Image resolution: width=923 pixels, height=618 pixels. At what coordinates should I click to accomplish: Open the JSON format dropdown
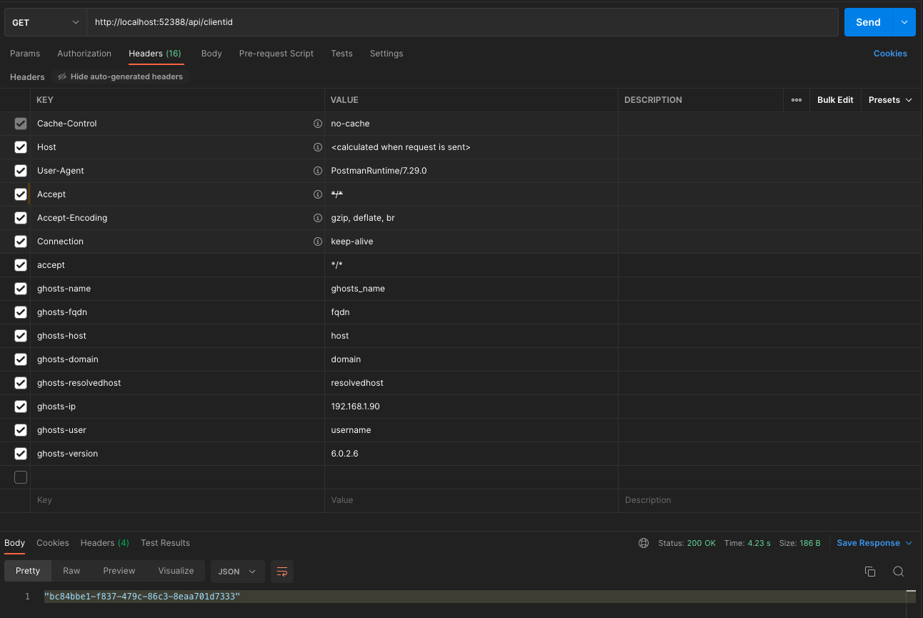coord(236,572)
